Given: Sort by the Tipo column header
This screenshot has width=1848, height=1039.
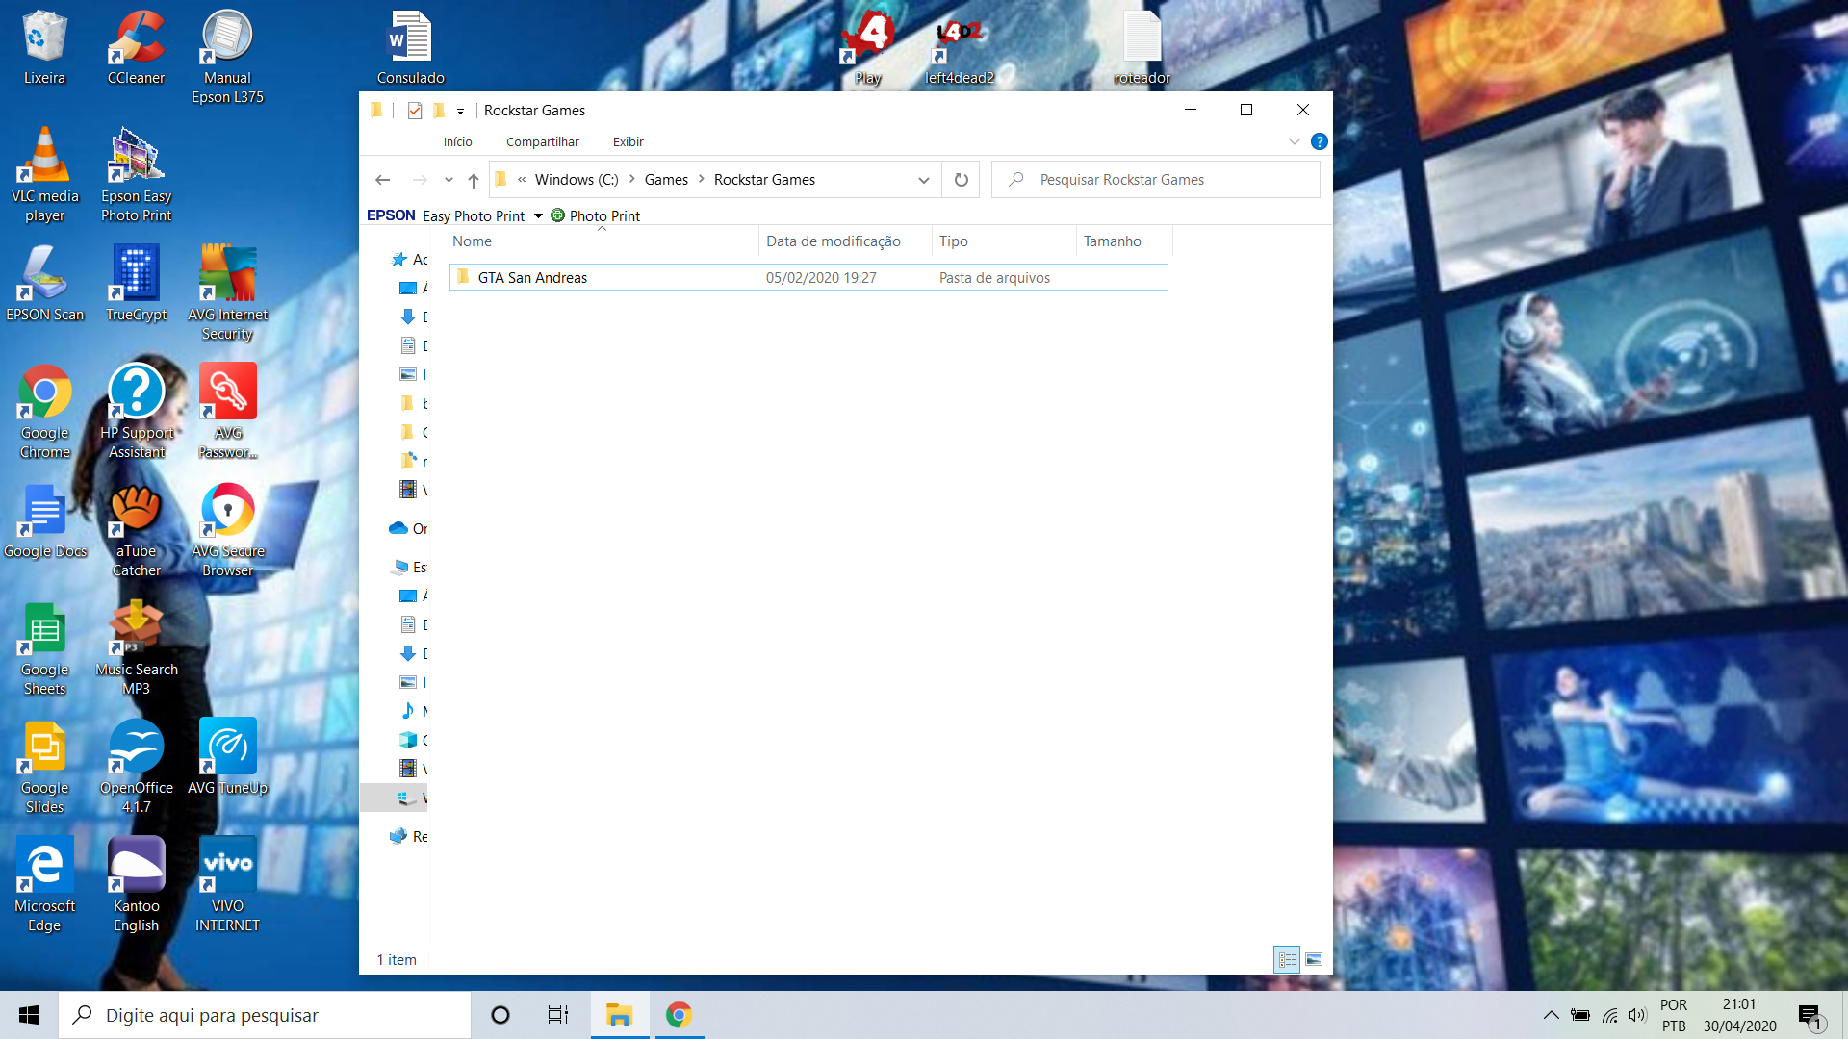Looking at the screenshot, I should [x=1004, y=241].
